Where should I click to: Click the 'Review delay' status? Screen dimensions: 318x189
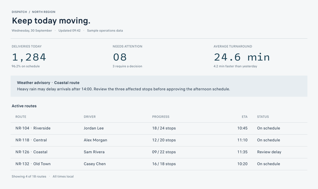(x=269, y=152)
